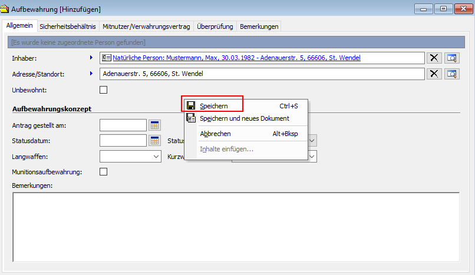Screen dimensions: 475x275
Task: Focus the Antrag gestellt am date field
Action: coord(123,125)
